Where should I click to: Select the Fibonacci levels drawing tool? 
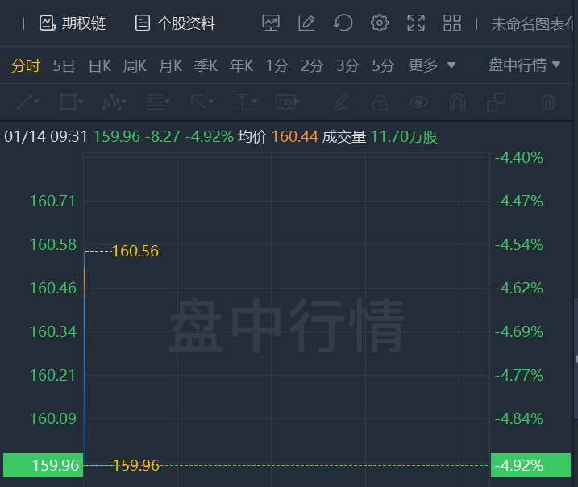158,102
